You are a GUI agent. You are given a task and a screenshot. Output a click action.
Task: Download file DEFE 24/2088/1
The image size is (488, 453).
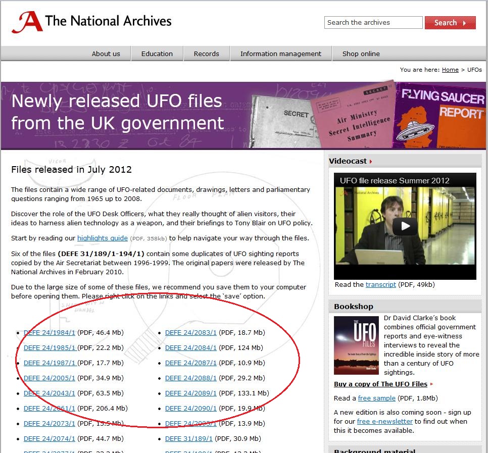(x=191, y=378)
